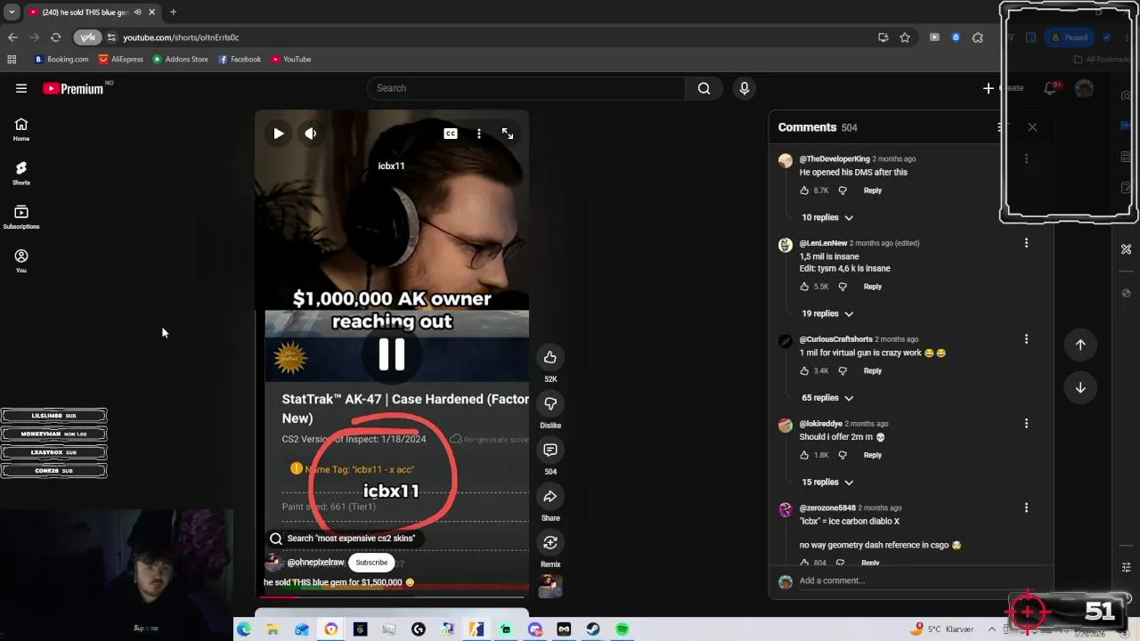Click the play button in player top bar
This screenshot has width=1140, height=641.
(x=279, y=134)
